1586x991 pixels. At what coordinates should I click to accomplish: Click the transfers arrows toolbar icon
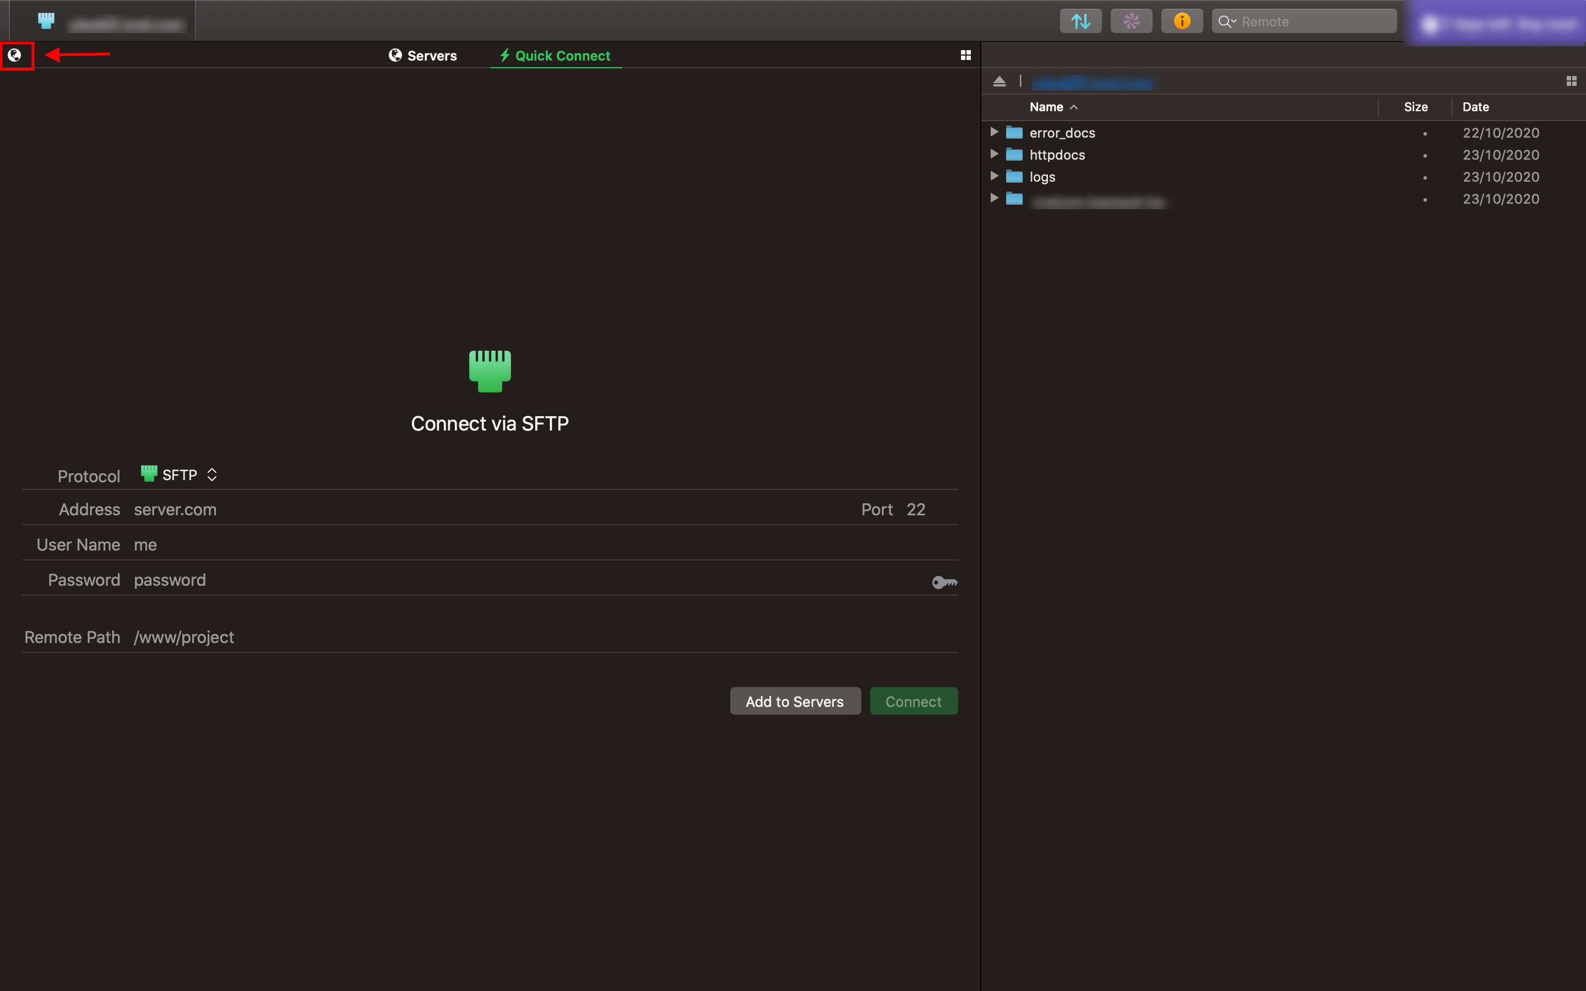[1080, 21]
